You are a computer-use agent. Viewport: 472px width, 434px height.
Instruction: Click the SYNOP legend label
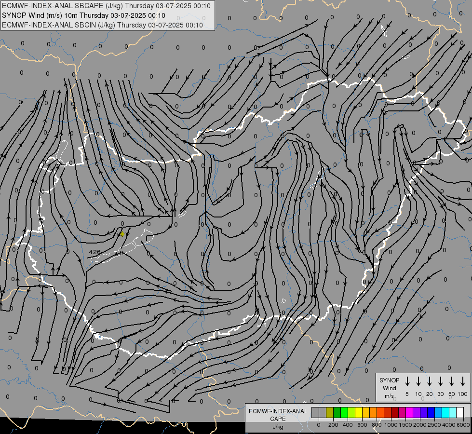point(389,380)
